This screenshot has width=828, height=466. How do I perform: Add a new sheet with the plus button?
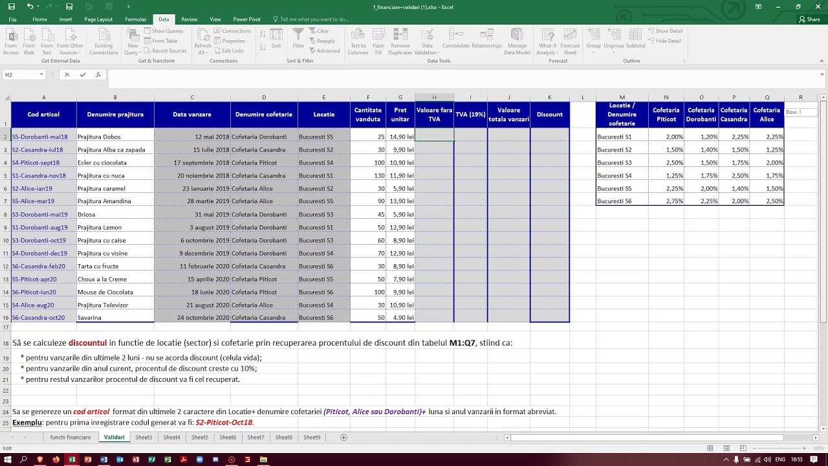(x=343, y=438)
